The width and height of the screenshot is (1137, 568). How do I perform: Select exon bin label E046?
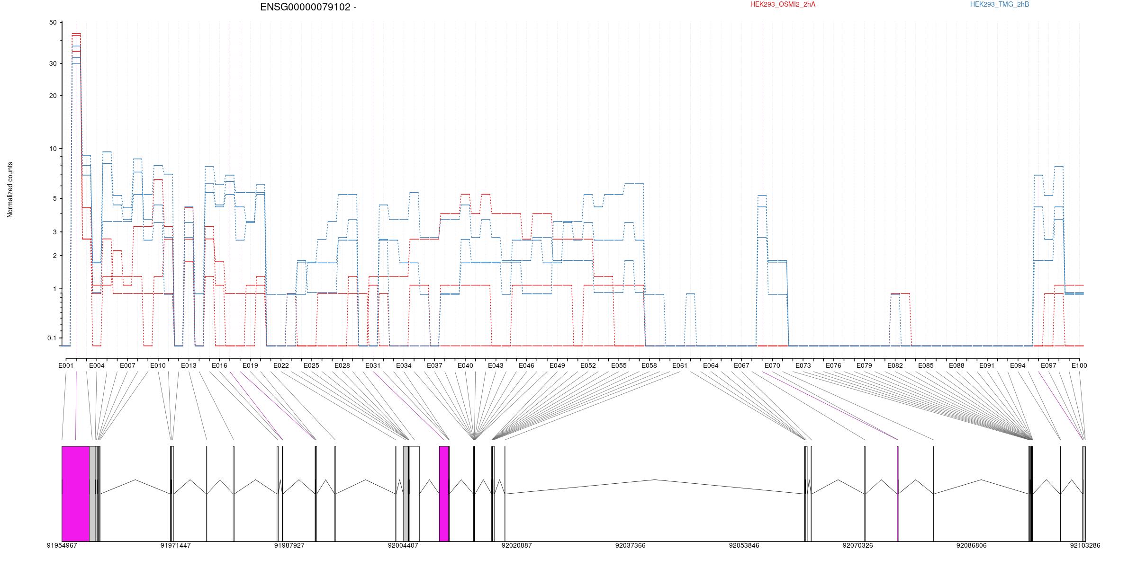pyautogui.click(x=526, y=365)
